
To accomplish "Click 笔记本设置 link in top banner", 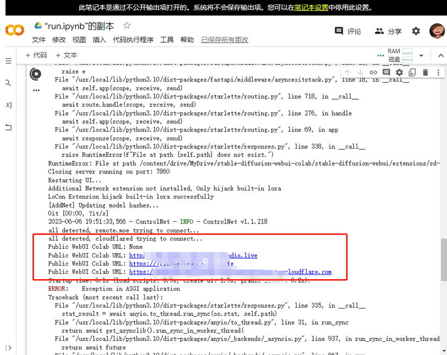I will (x=311, y=7).
